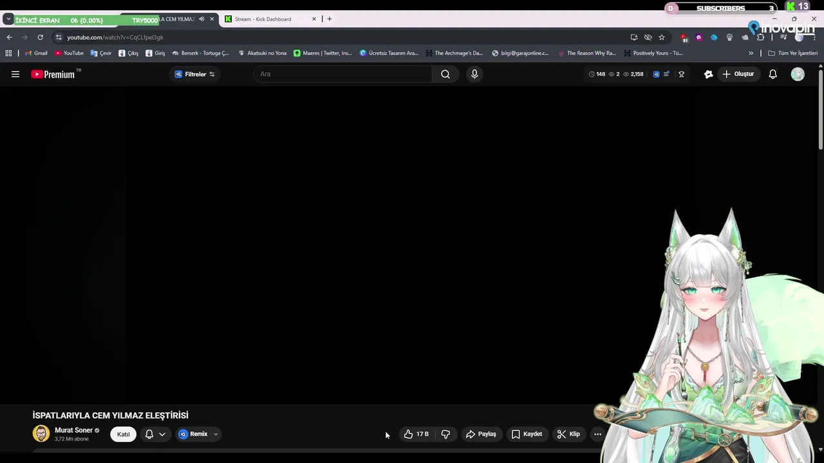Open Murat Soner channel avatar
The width and height of the screenshot is (824, 463).
pyautogui.click(x=41, y=433)
